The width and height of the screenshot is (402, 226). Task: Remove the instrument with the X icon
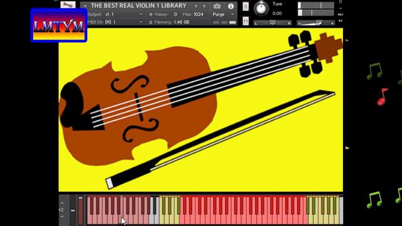pyautogui.click(x=340, y=2)
